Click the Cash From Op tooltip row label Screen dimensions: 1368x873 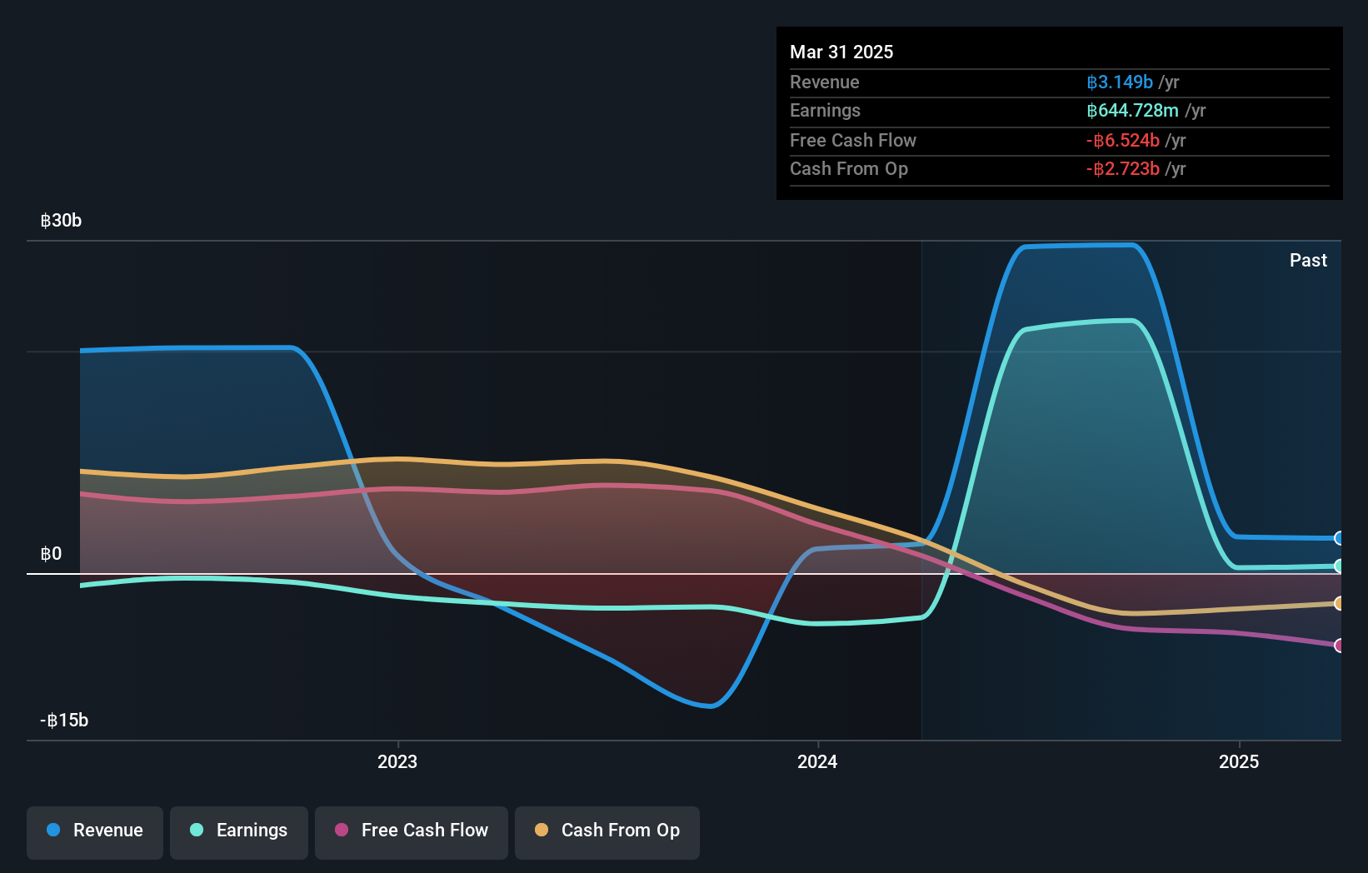click(849, 169)
